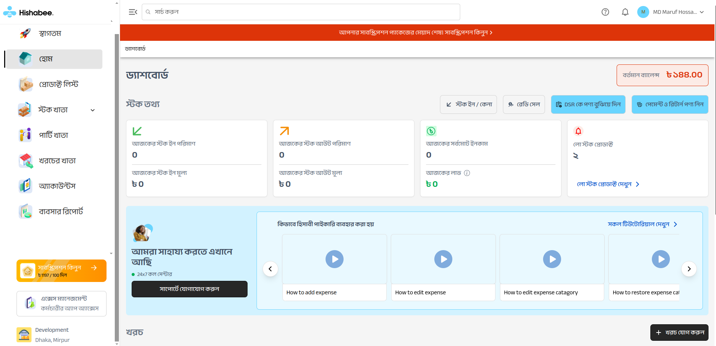Open notifications bell in top bar
Image resolution: width=716 pixels, height=346 pixels.
pos(625,12)
